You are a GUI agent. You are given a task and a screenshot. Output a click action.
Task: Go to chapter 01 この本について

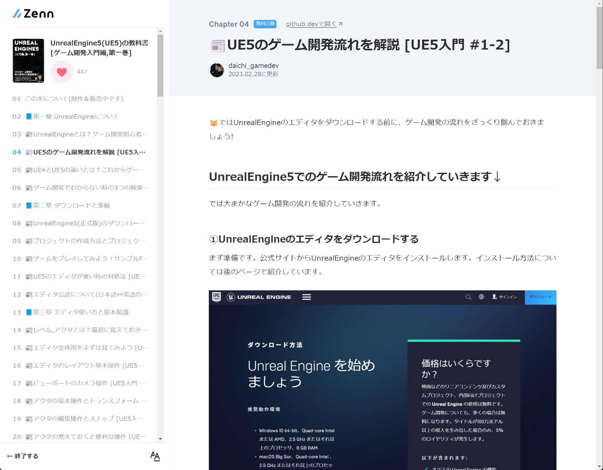(x=68, y=99)
